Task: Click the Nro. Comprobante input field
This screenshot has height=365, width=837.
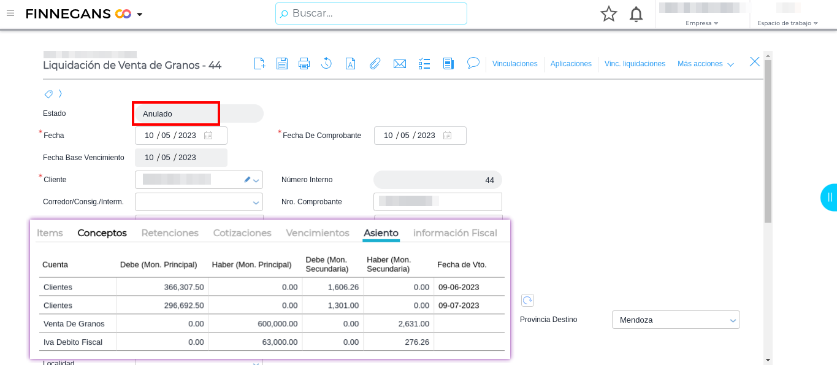Action: click(438, 202)
